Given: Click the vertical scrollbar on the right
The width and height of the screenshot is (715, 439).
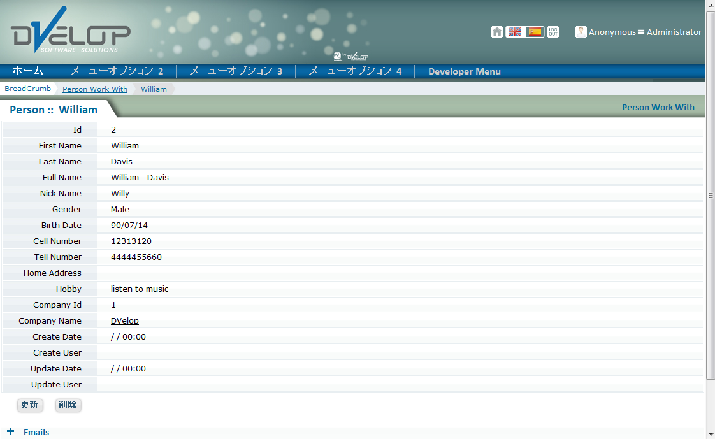Looking at the screenshot, I should (711, 195).
